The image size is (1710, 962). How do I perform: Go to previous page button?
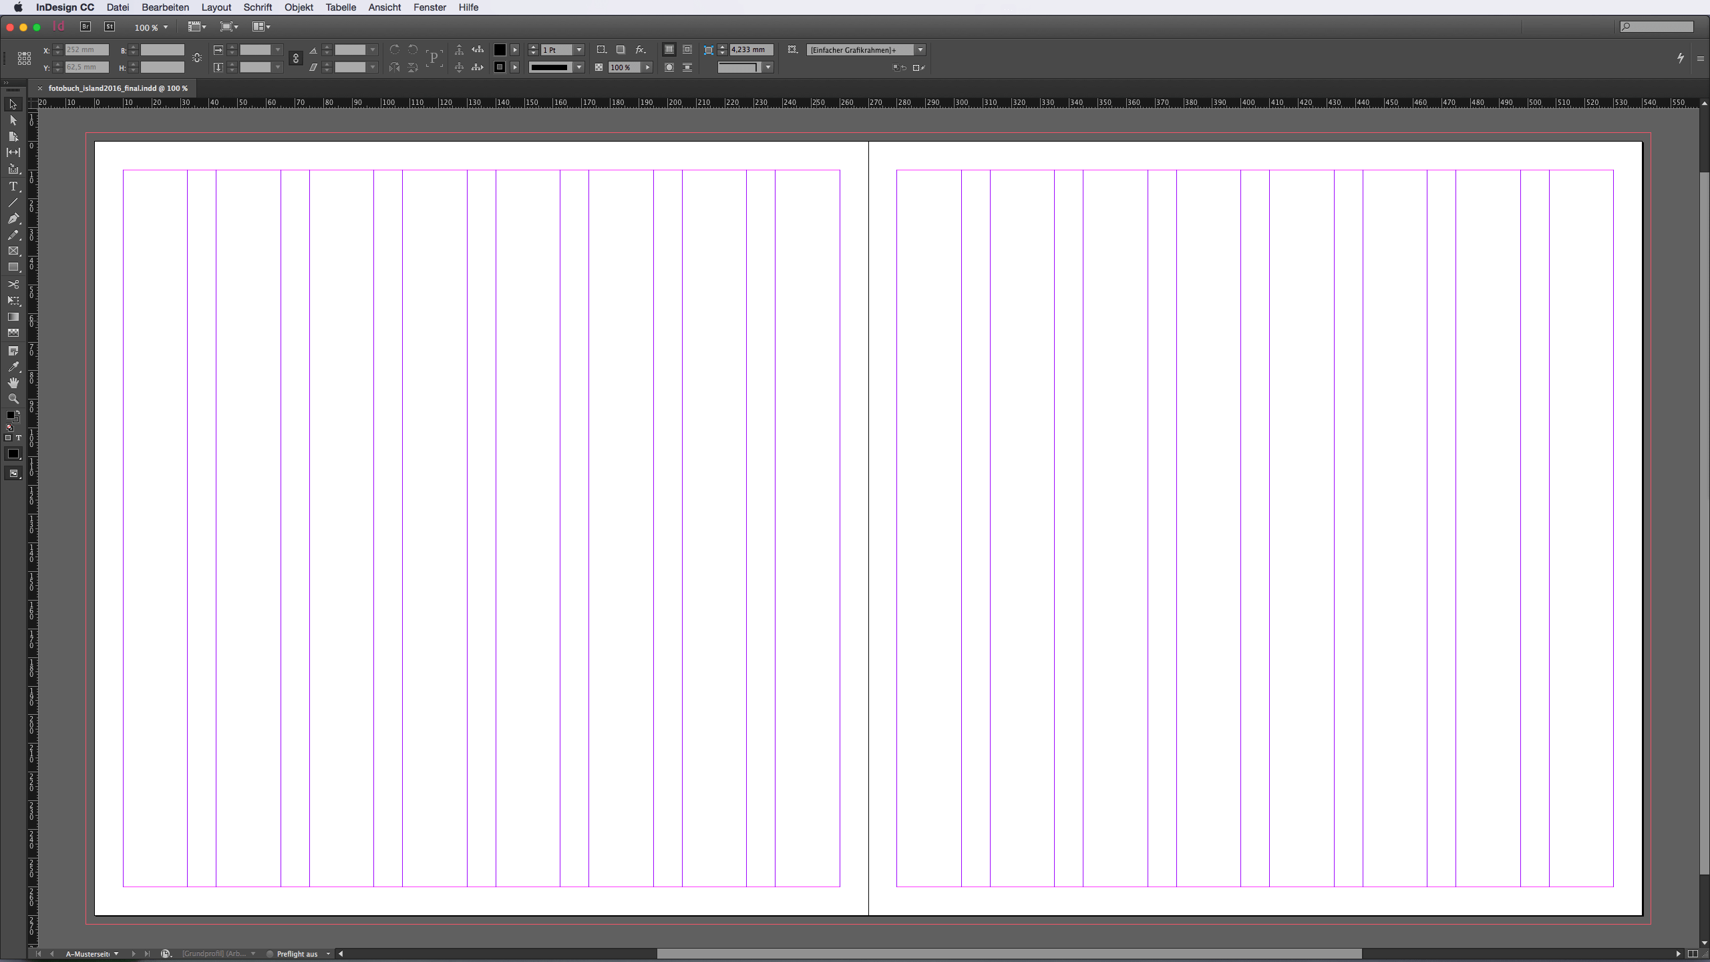tap(52, 954)
